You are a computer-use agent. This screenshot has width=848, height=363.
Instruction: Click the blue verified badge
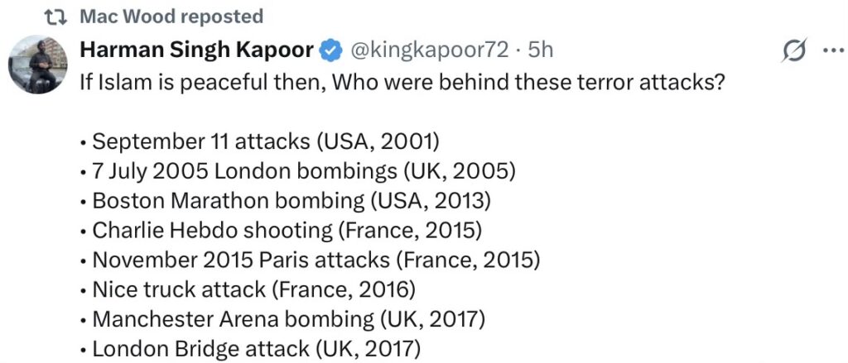tap(330, 50)
